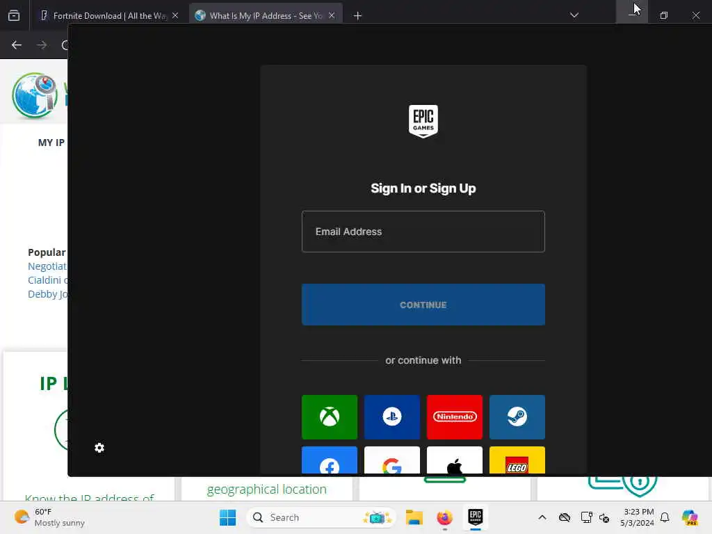Go back in browser history
The width and height of the screenshot is (712, 534).
point(17,45)
